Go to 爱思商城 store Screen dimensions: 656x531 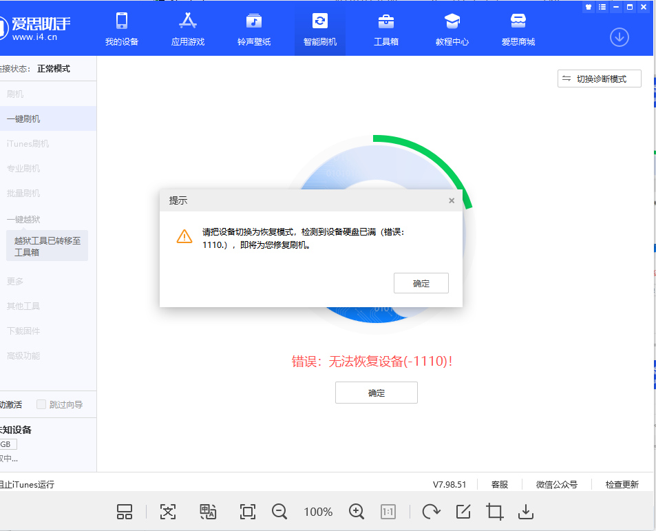tap(518, 29)
